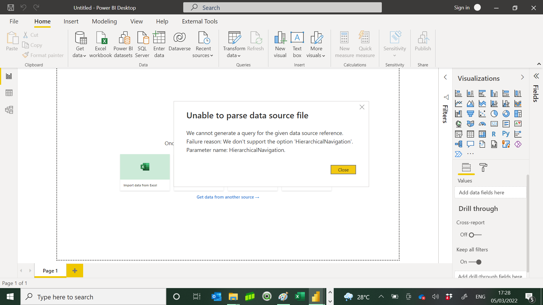
Task: Switch to Data view icon
Action: [9, 93]
